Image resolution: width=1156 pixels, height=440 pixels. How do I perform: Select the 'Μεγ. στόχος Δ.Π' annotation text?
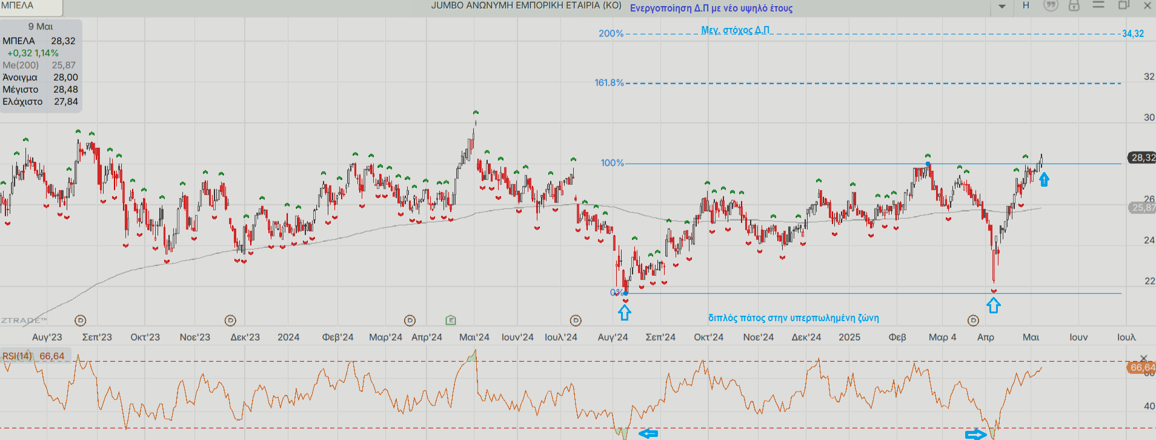(735, 30)
